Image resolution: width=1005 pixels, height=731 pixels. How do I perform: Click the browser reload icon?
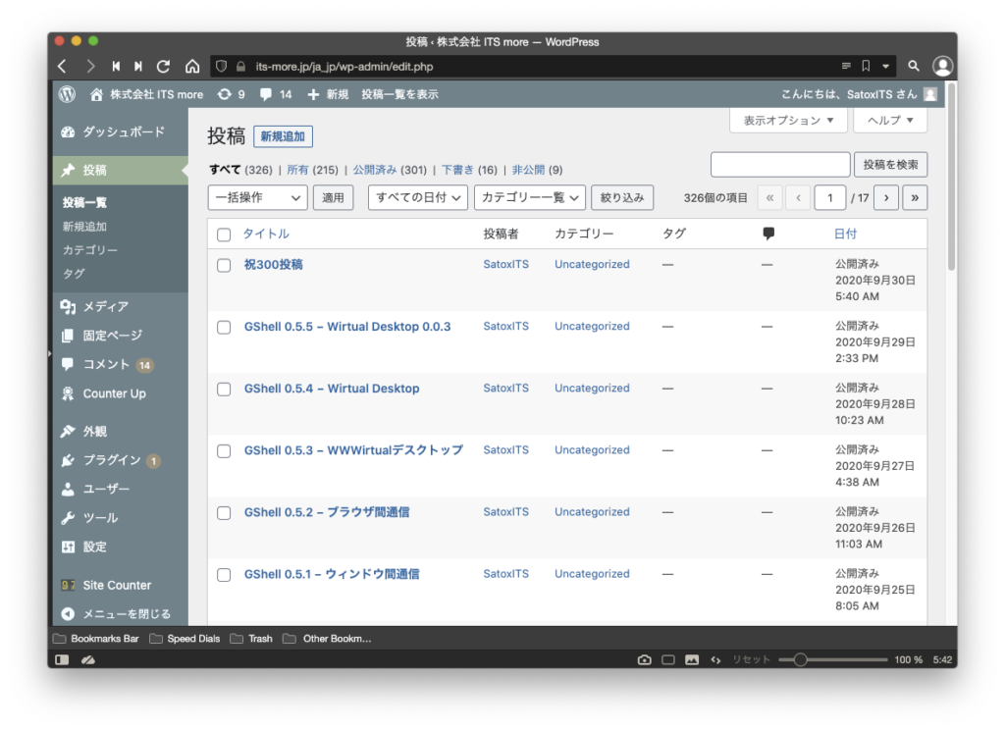tap(163, 67)
